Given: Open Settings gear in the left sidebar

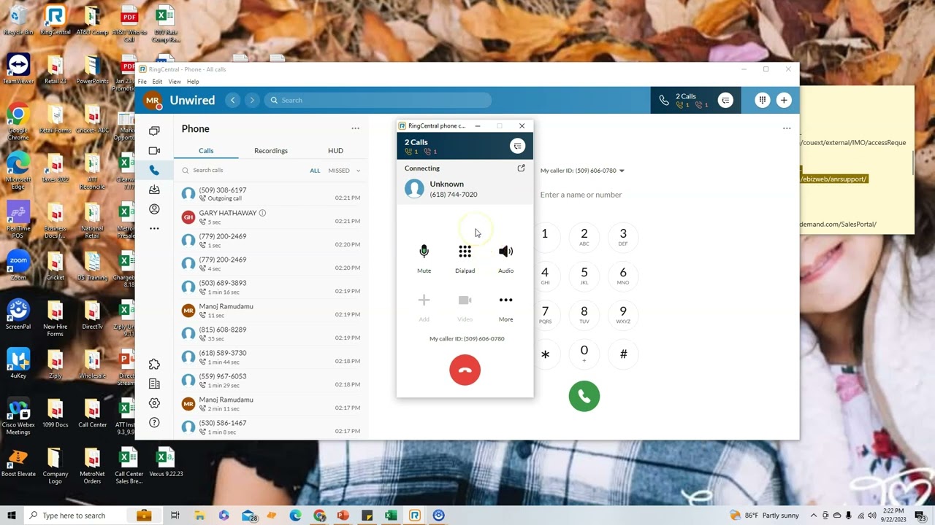Looking at the screenshot, I should tap(154, 403).
